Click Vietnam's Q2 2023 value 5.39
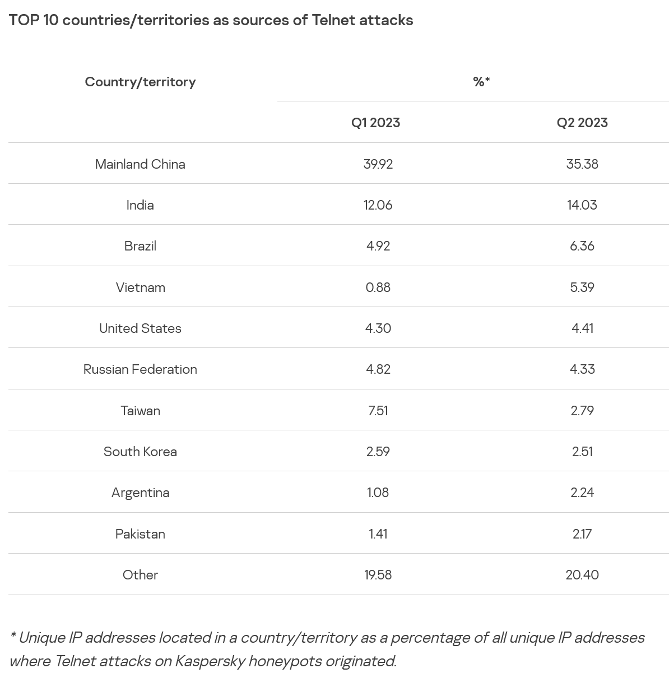669x673 pixels. 582,287
